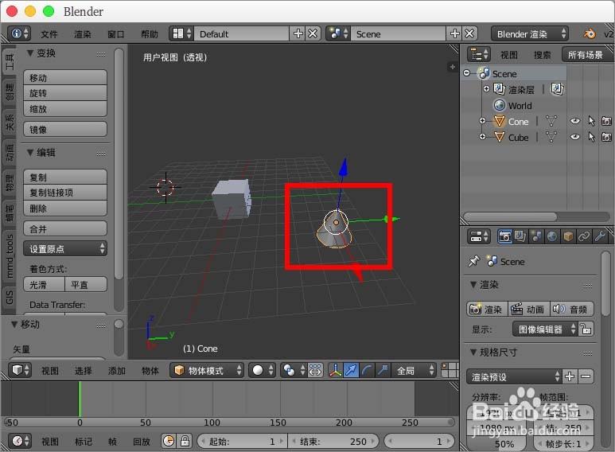Screen dimensions: 615x452
Task: Open the 窗口 menu
Action: point(116,34)
